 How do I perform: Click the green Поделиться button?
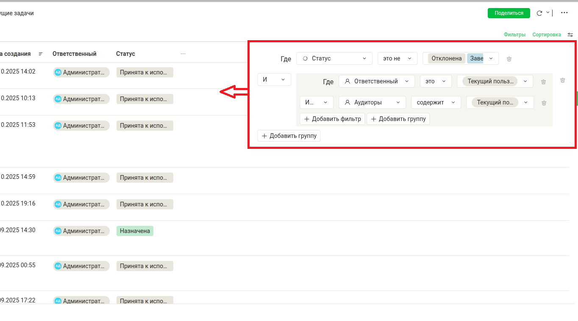point(509,13)
